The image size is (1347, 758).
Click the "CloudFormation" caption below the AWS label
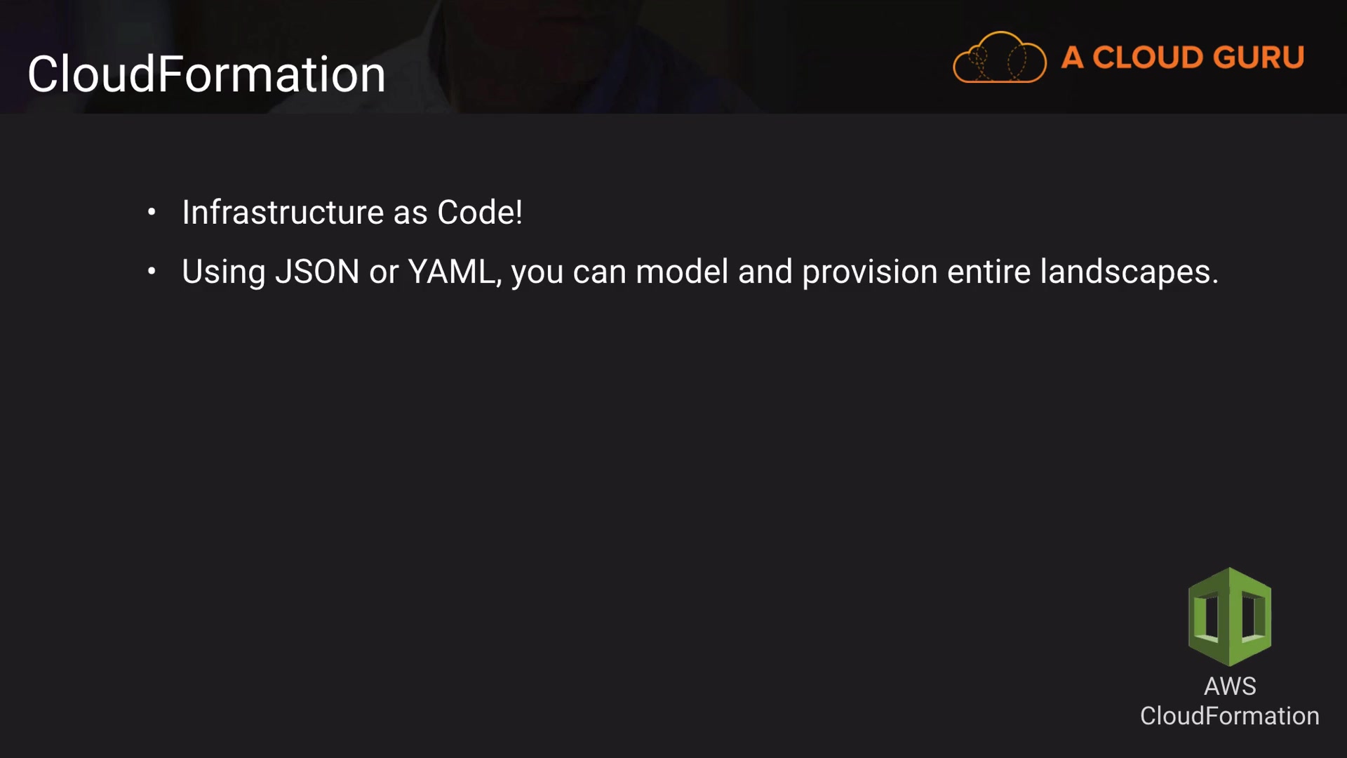pyautogui.click(x=1229, y=716)
